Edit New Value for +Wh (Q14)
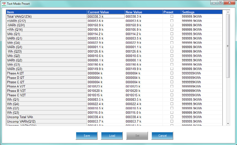Screen dimensions: 237x145 (144, 30)
